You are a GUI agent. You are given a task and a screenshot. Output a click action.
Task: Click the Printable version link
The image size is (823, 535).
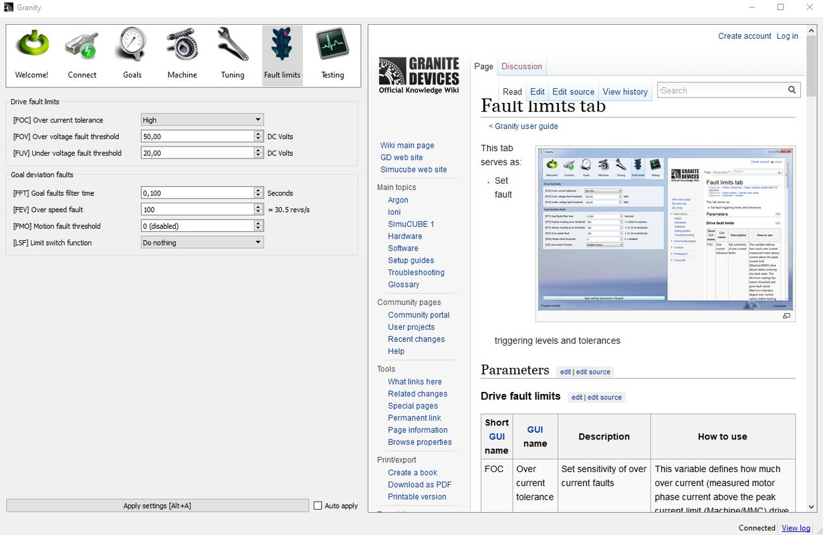(417, 497)
